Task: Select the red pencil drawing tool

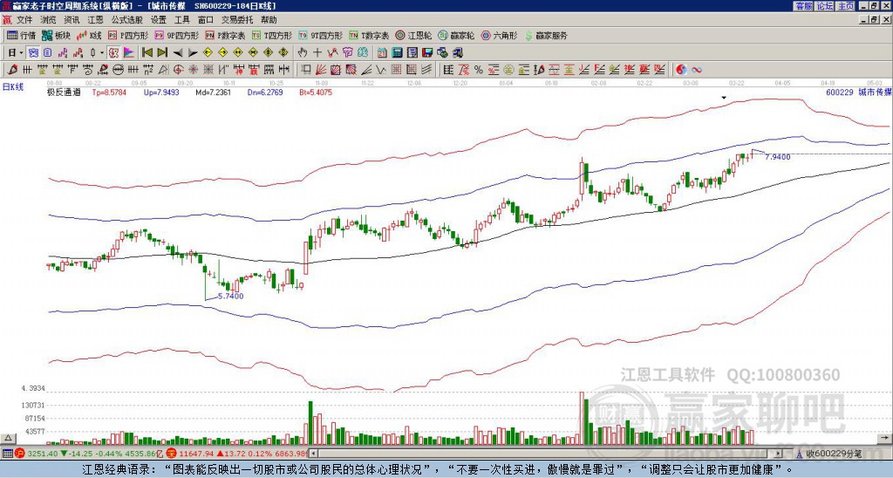Action: 11,70
